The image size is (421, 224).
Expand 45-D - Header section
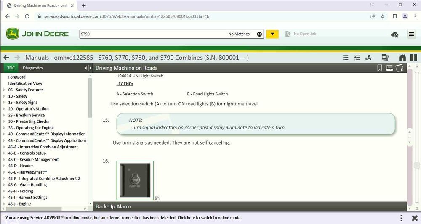click(4, 166)
